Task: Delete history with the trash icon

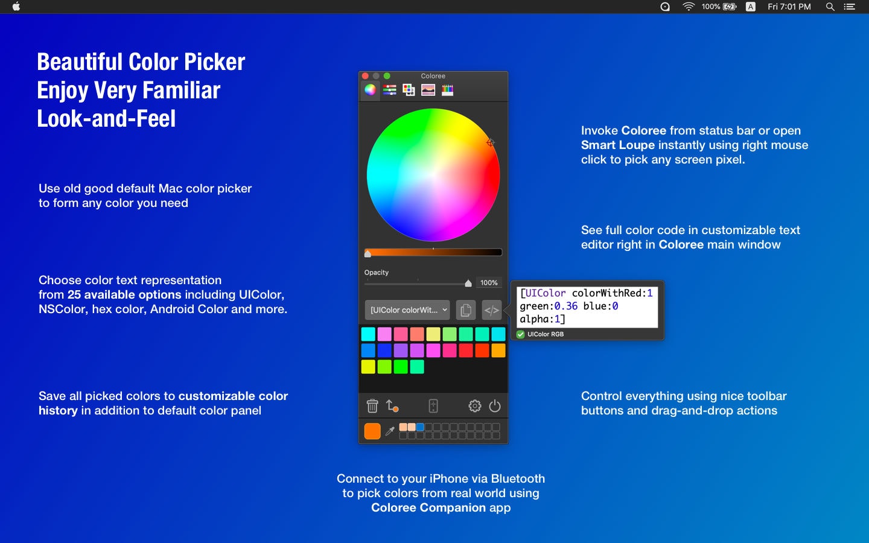Action: 372,406
